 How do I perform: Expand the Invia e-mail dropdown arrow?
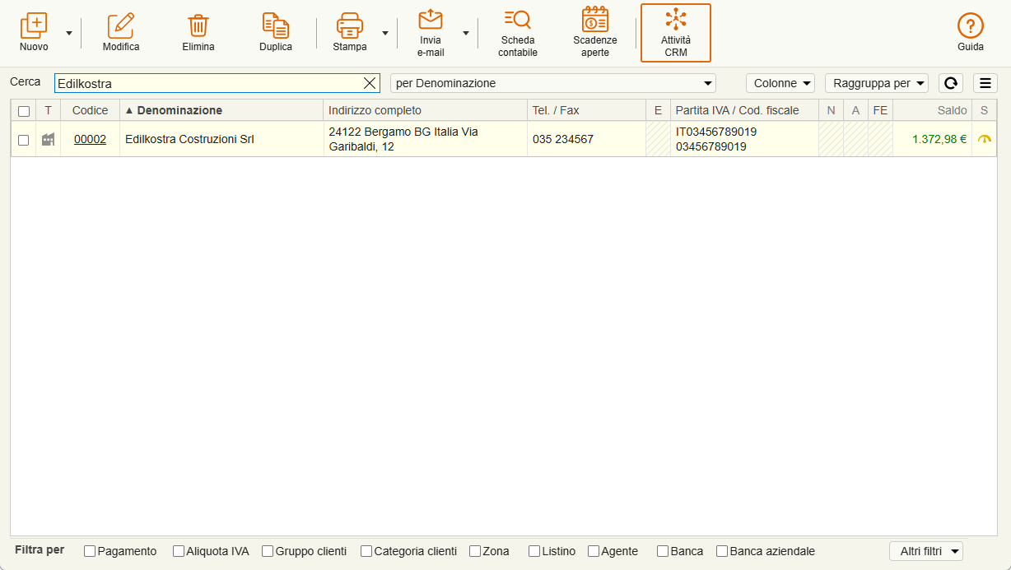click(x=466, y=34)
